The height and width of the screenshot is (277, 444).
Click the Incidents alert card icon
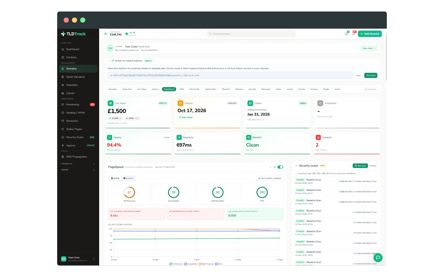(318, 137)
